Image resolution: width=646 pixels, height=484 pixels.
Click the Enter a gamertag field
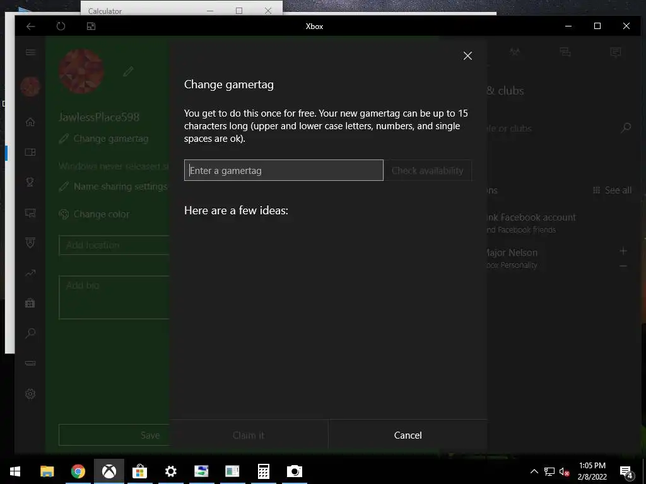[283, 170]
